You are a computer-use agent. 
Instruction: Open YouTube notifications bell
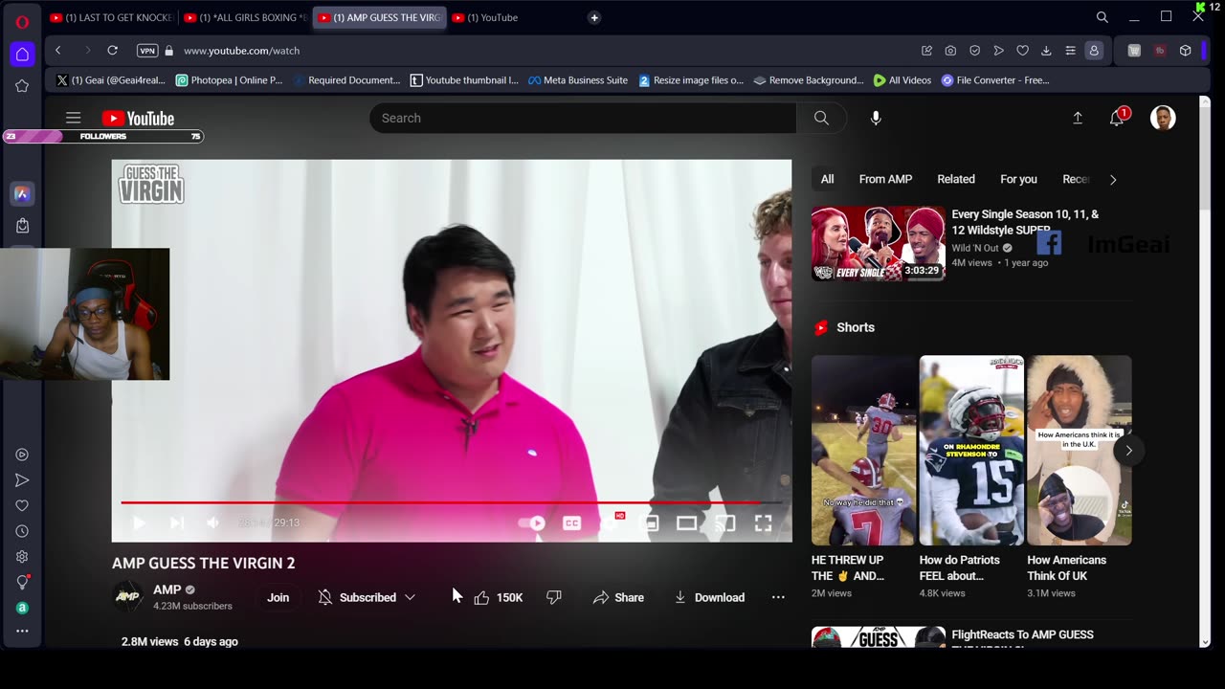[1117, 118]
